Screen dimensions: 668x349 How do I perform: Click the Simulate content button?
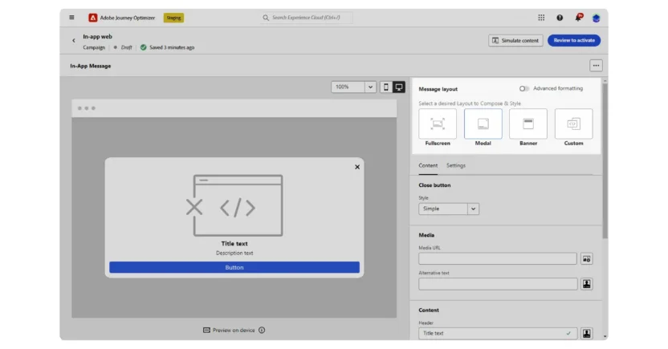tap(515, 40)
